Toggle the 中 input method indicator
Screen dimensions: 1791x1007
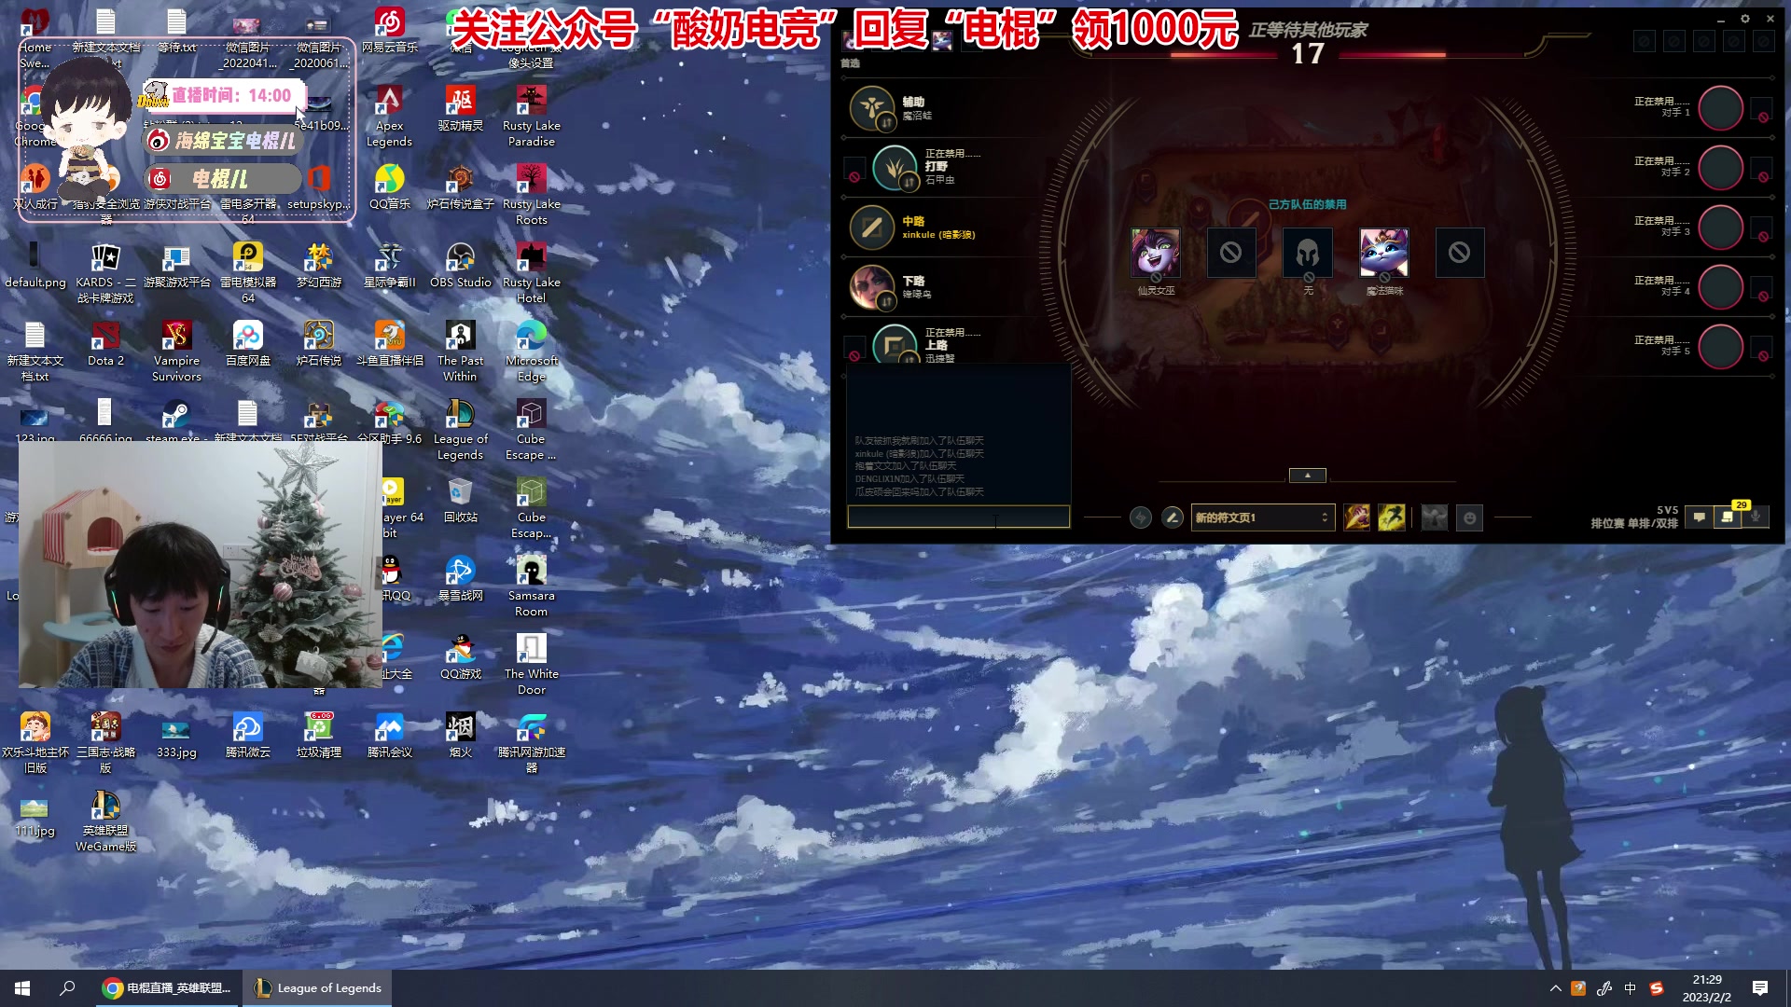(x=1630, y=988)
